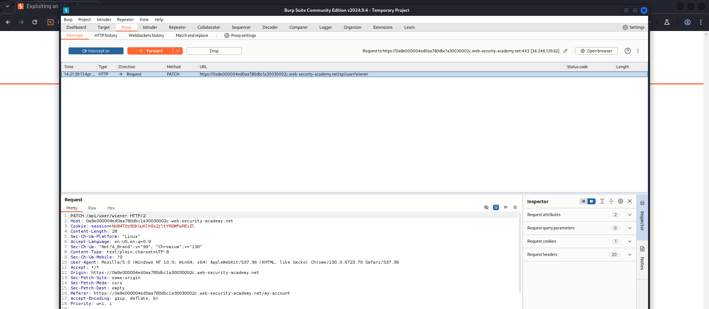Open the Forward button dropdown arrow
Viewport: 709px width, 309px height.
tap(178, 51)
